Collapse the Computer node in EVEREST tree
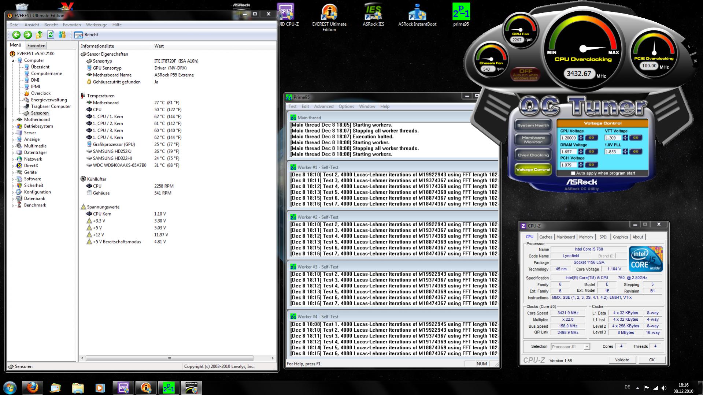Image resolution: width=703 pixels, height=395 pixels. [13, 60]
